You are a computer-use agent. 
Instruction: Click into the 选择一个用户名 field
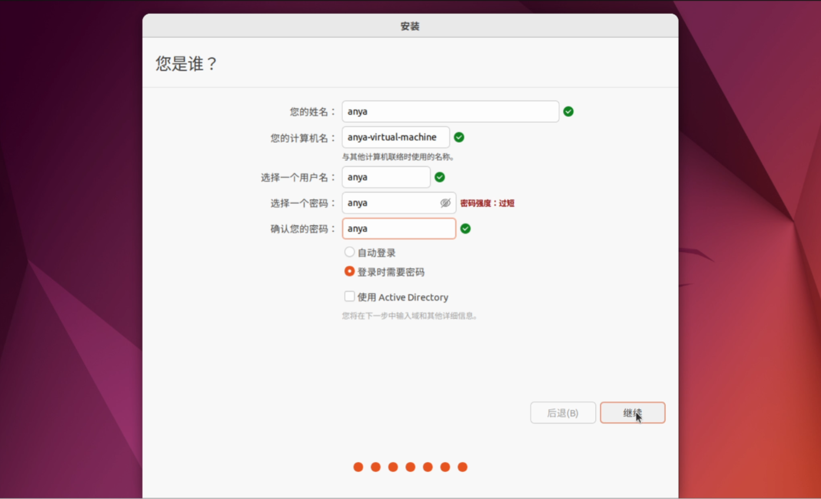(x=386, y=178)
